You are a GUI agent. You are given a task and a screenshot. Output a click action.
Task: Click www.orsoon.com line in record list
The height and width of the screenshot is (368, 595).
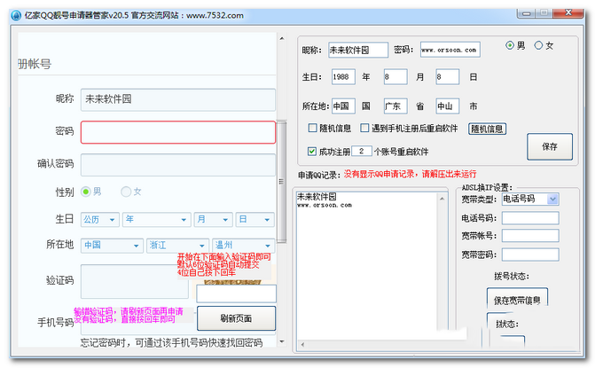[325, 205]
